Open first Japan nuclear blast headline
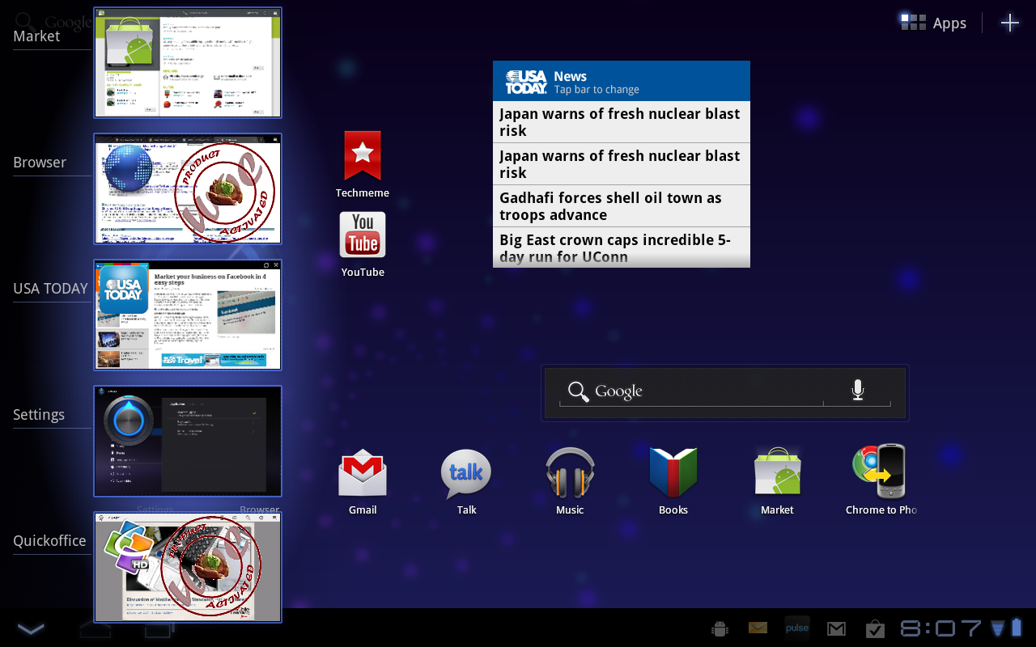1036x647 pixels. (x=622, y=122)
